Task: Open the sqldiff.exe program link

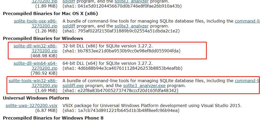Action: (x=73, y=86)
